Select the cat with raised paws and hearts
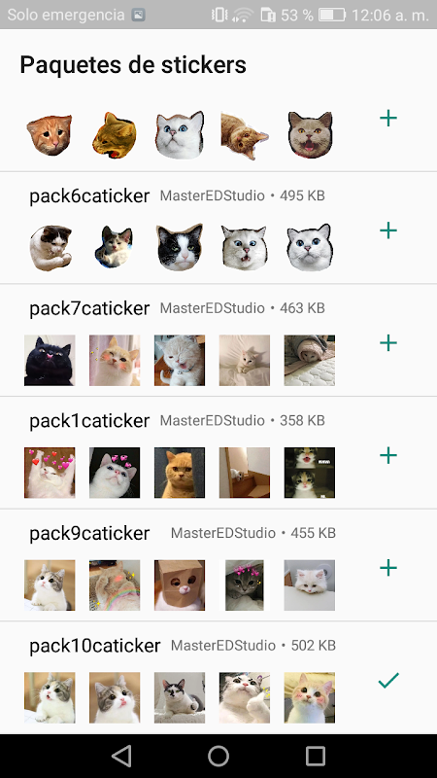This screenshot has width=437, height=778. tap(50, 473)
